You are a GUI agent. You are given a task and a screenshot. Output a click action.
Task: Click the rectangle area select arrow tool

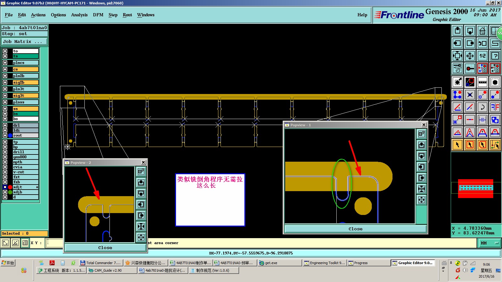click(470, 145)
